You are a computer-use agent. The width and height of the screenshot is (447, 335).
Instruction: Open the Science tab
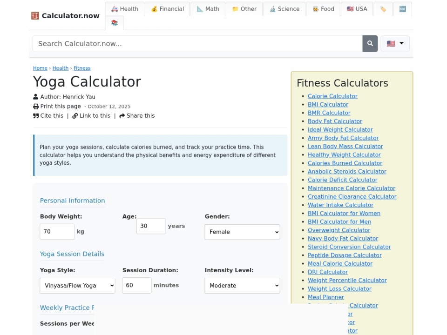tap(284, 9)
